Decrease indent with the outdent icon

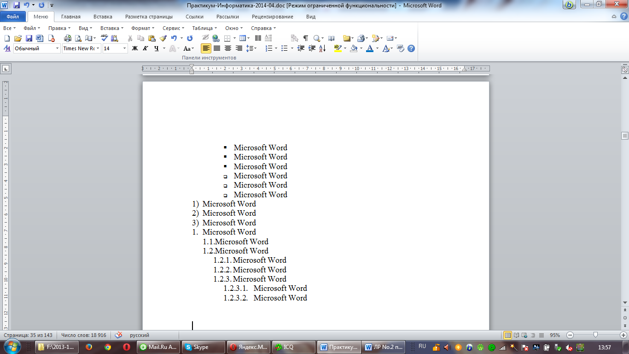(x=301, y=48)
